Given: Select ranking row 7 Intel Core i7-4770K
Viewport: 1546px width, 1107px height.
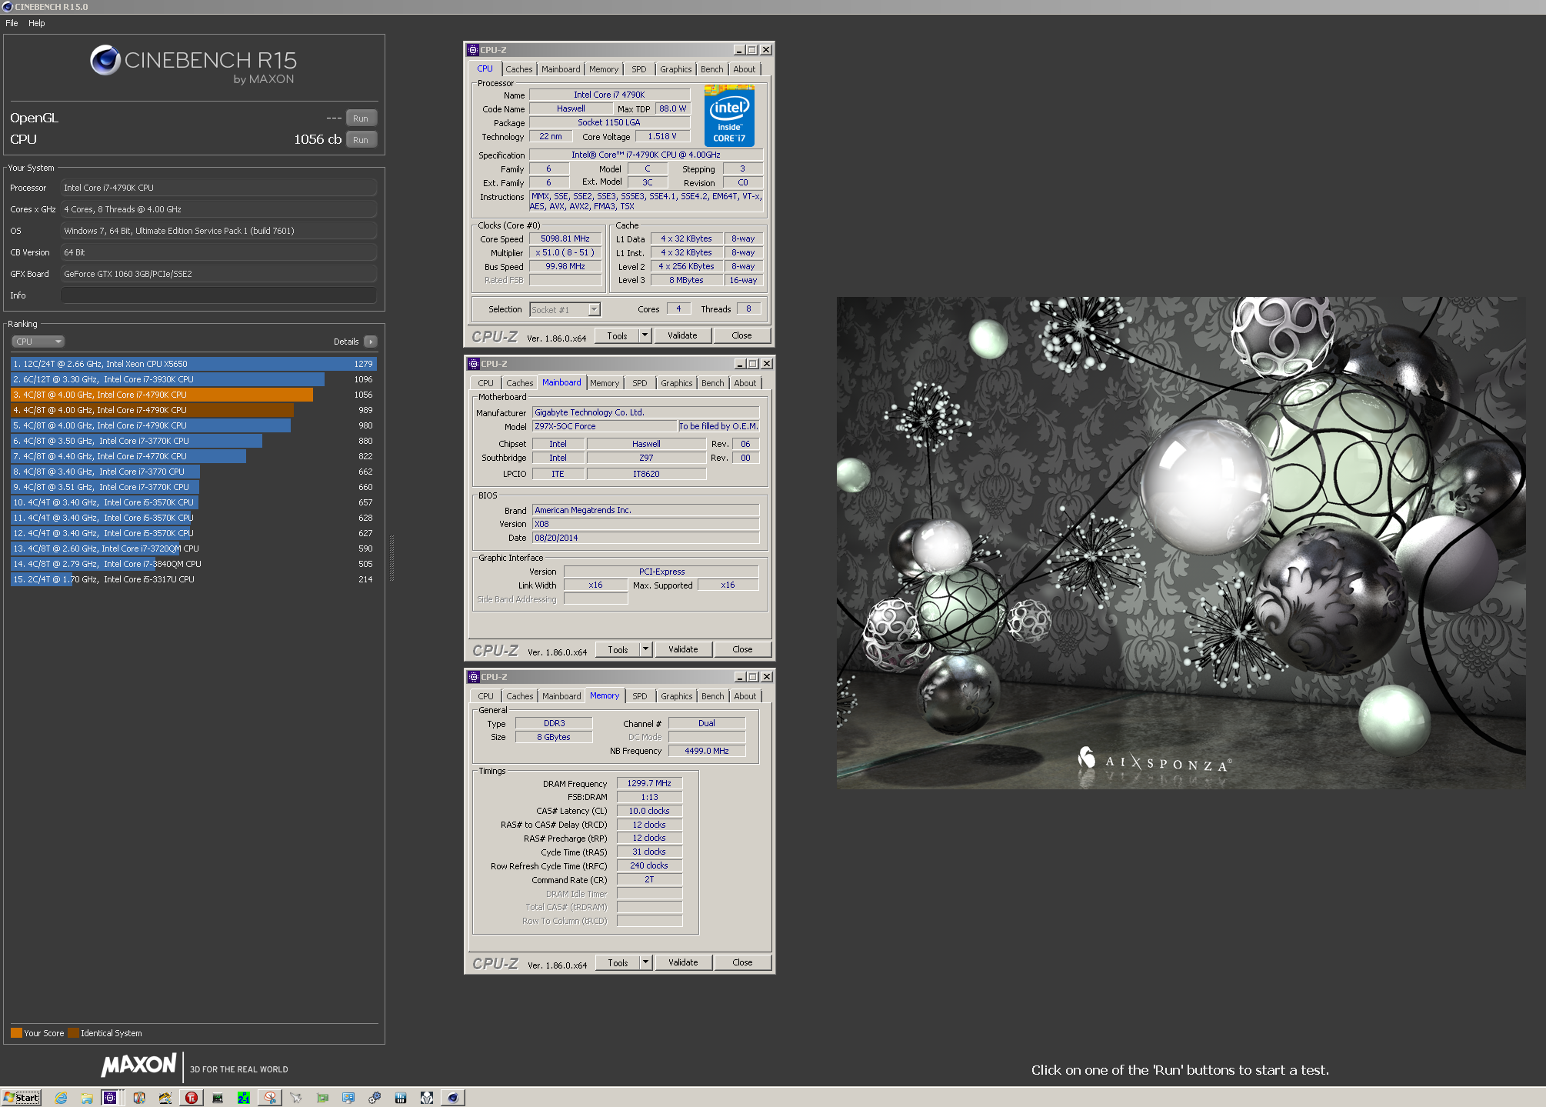Looking at the screenshot, I should point(193,456).
